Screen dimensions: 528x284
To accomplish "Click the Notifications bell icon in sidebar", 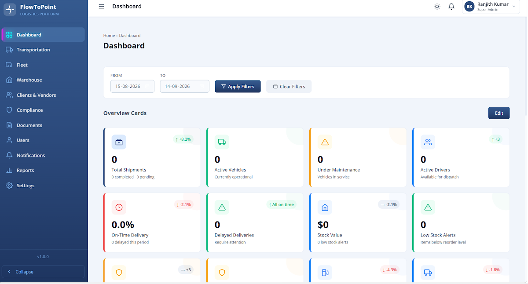I will pyautogui.click(x=9, y=155).
